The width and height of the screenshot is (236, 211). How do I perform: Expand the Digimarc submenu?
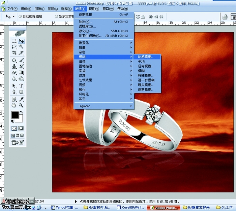104,106
